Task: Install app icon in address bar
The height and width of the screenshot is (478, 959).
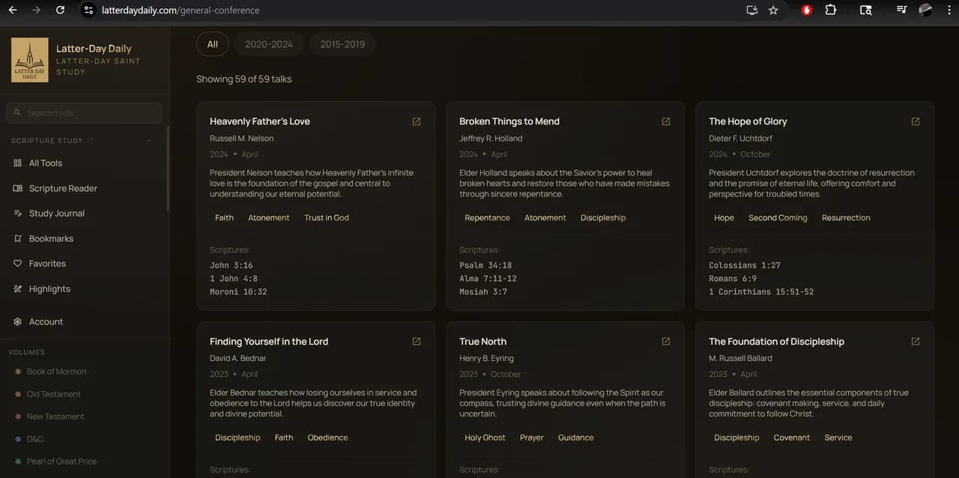Action: [x=752, y=10]
